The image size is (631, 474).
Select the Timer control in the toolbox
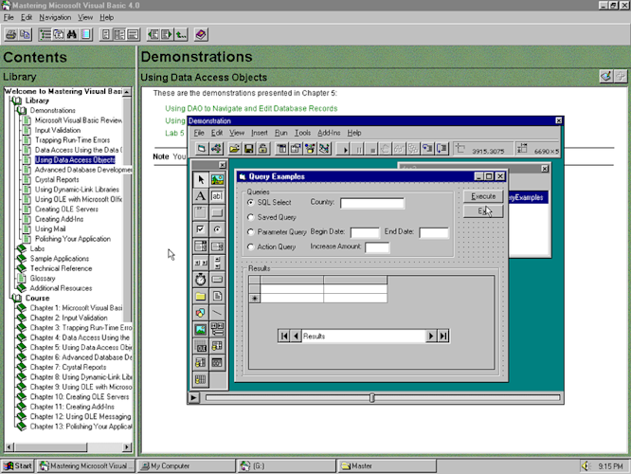coord(201,279)
